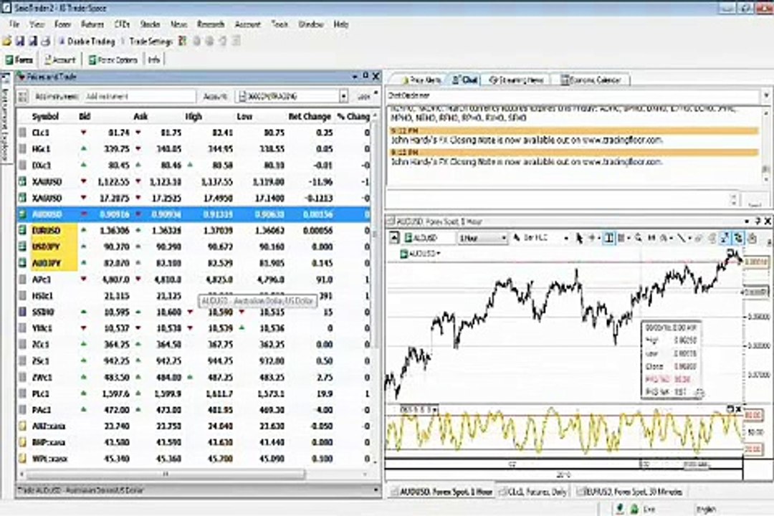774x516 pixels.
Task: Click the yellow icon beside BHP:xasx row
Action: tap(22, 442)
